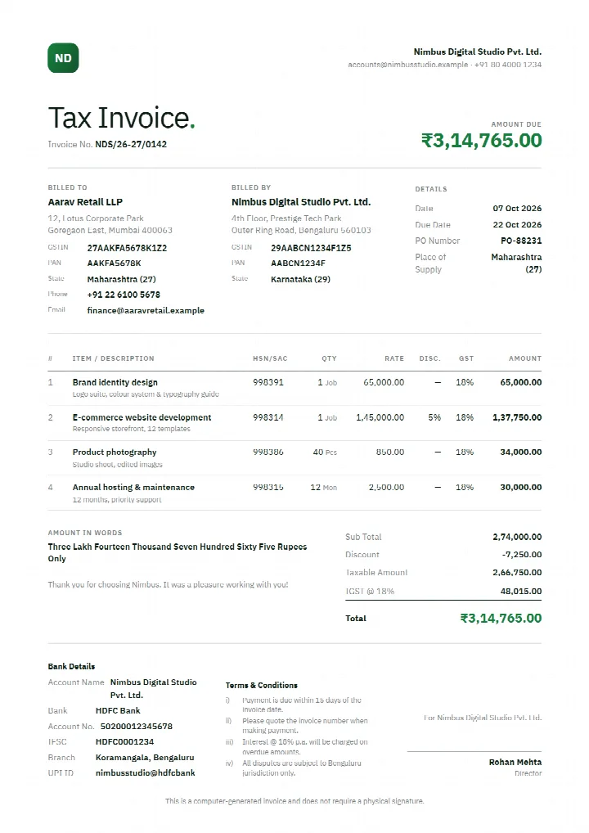Click the Bank Details heading

coord(71,666)
